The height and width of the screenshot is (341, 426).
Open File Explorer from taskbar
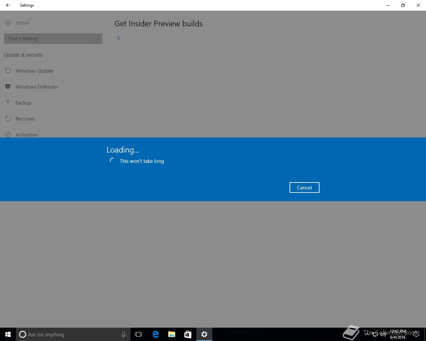[x=171, y=334]
